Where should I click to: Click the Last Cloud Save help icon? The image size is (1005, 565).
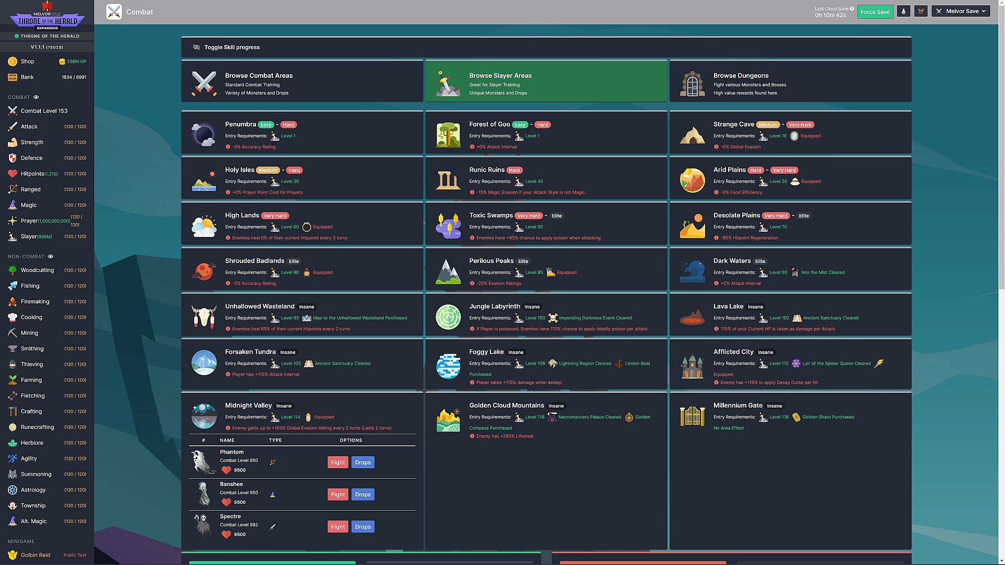[x=852, y=9]
